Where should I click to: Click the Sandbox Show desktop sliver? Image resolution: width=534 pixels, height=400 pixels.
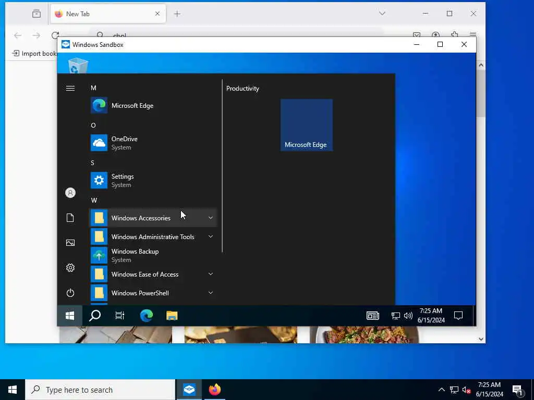click(475, 316)
